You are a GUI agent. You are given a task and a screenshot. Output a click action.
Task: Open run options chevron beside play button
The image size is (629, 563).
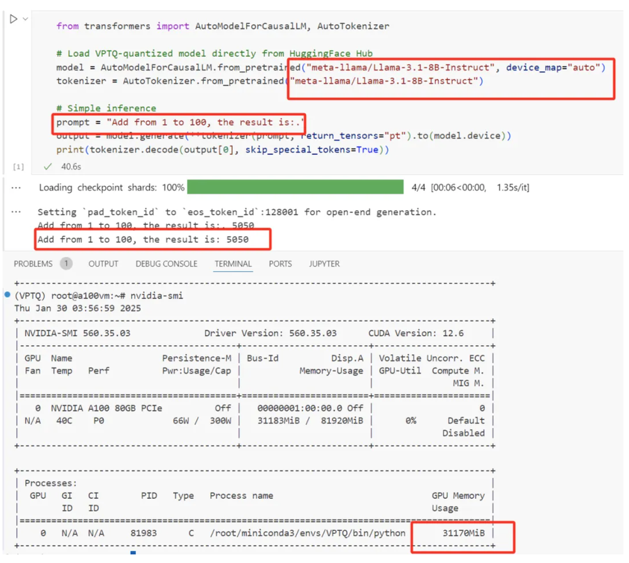point(25,19)
